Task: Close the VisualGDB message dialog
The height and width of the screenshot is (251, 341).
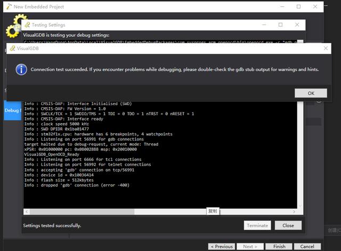Action: click(326, 48)
